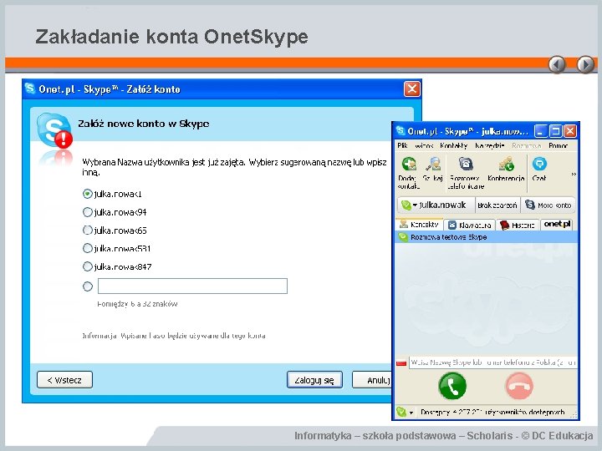
Task: Expand toolbar overflow chevron
Action: 574,174
